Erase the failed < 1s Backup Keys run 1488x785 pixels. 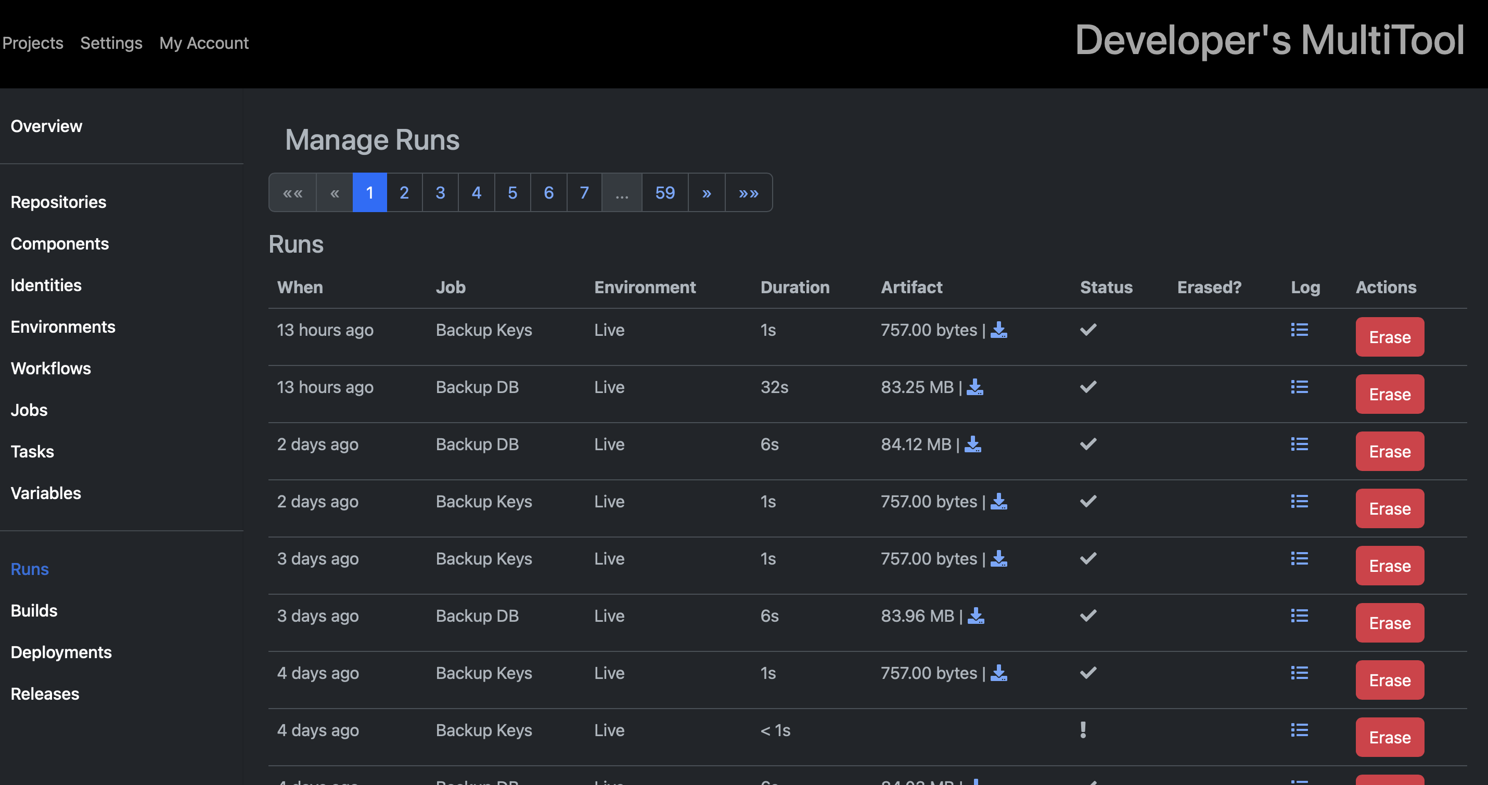pyautogui.click(x=1389, y=737)
